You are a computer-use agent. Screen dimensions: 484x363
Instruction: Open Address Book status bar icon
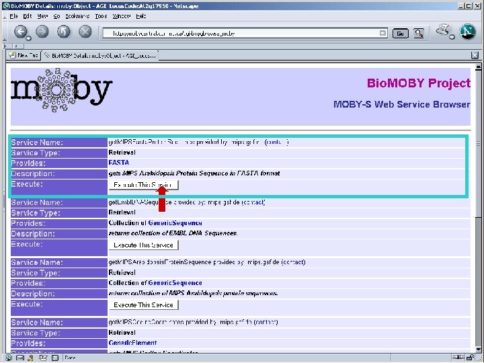coord(55,358)
